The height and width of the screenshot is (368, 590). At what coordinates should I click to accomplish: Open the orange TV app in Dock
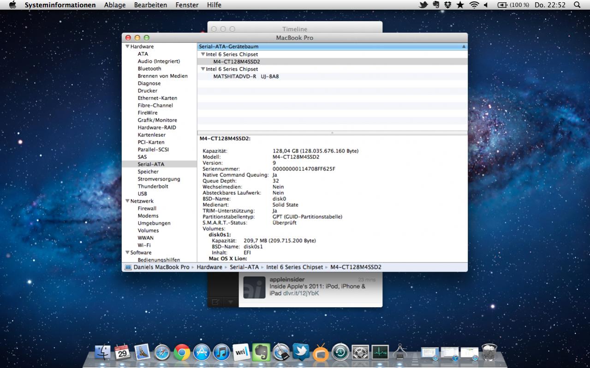tap(321, 353)
